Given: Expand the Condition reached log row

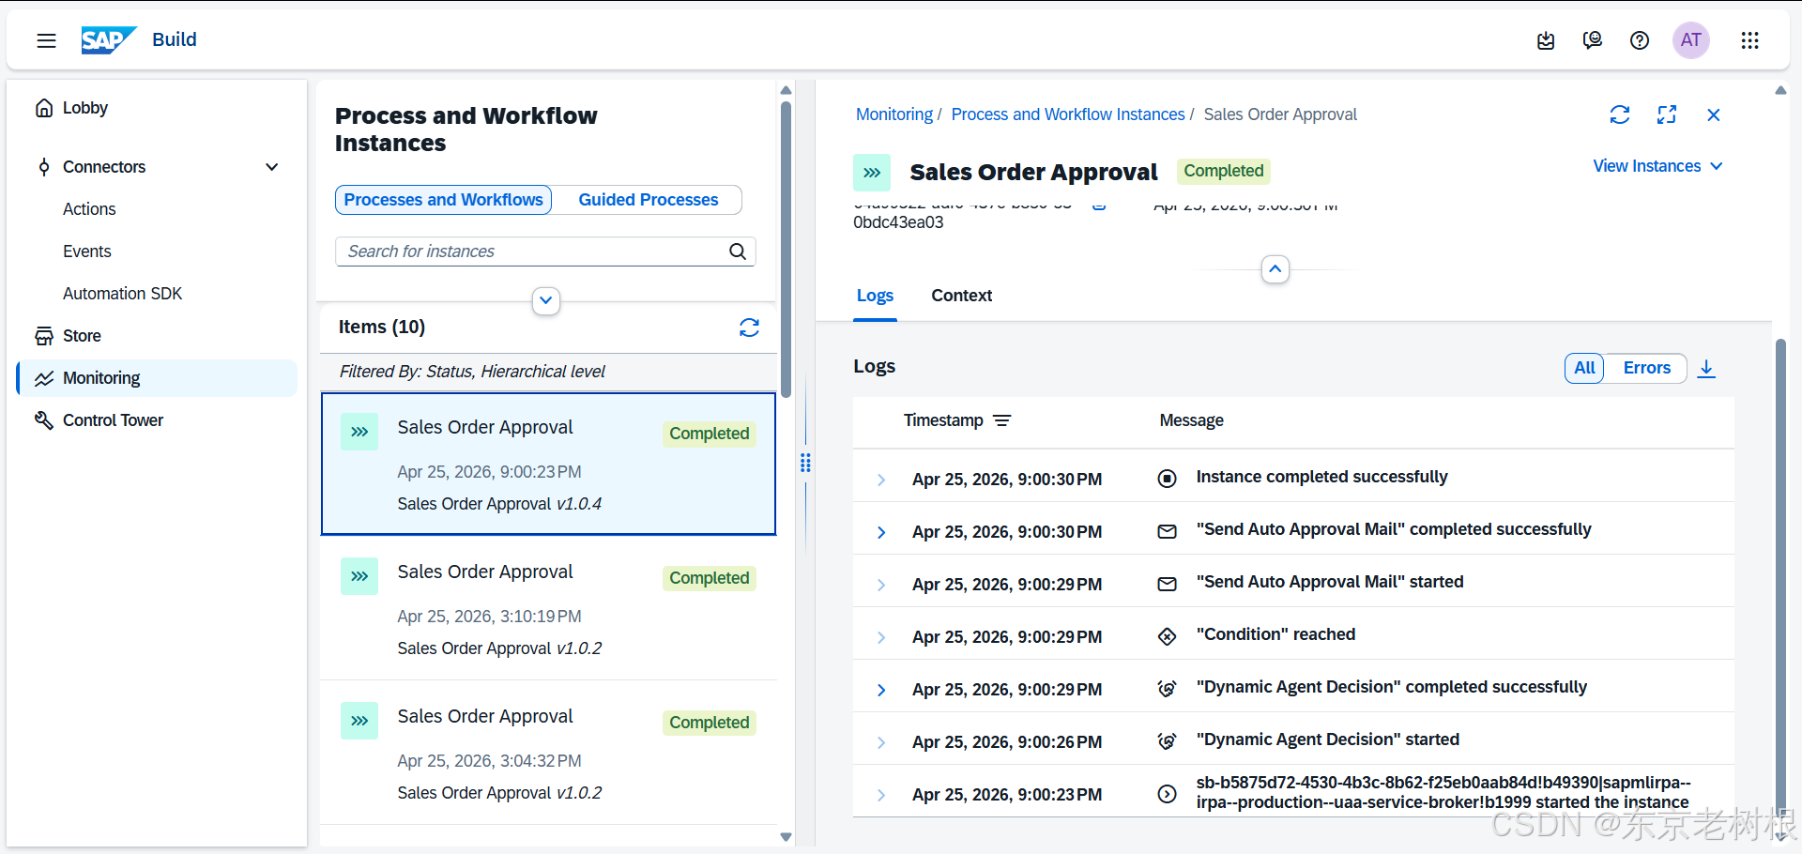Looking at the screenshot, I should pyautogui.click(x=881, y=637).
